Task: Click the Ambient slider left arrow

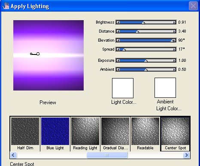Action: click(x=118, y=69)
